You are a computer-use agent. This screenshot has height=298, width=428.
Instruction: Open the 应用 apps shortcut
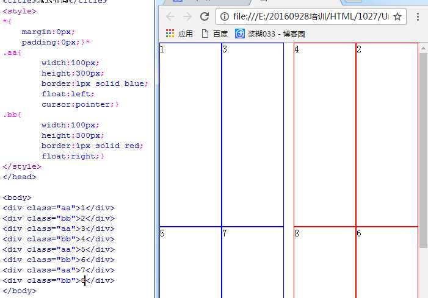pos(180,34)
